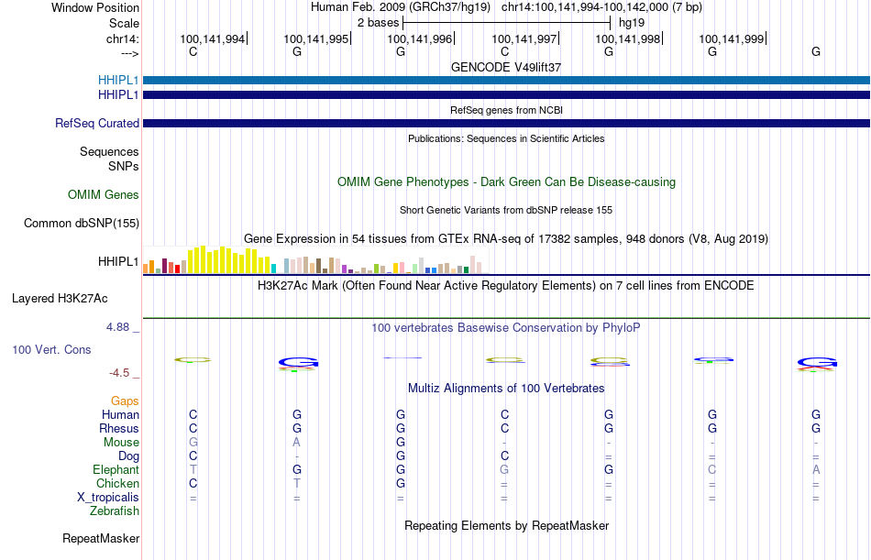
Task: Click 'Publications: Sequences in Scientific Articles' title
Action: (x=506, y=138)
